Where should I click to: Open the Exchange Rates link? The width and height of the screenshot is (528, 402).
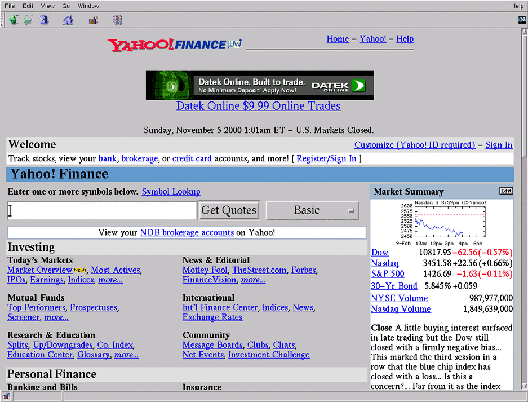[x=212, y=317]
